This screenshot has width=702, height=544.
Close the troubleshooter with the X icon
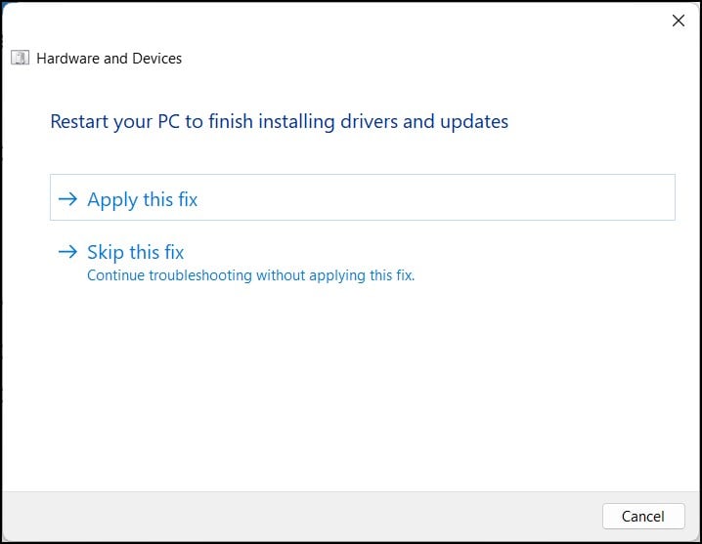click(679, 21)
